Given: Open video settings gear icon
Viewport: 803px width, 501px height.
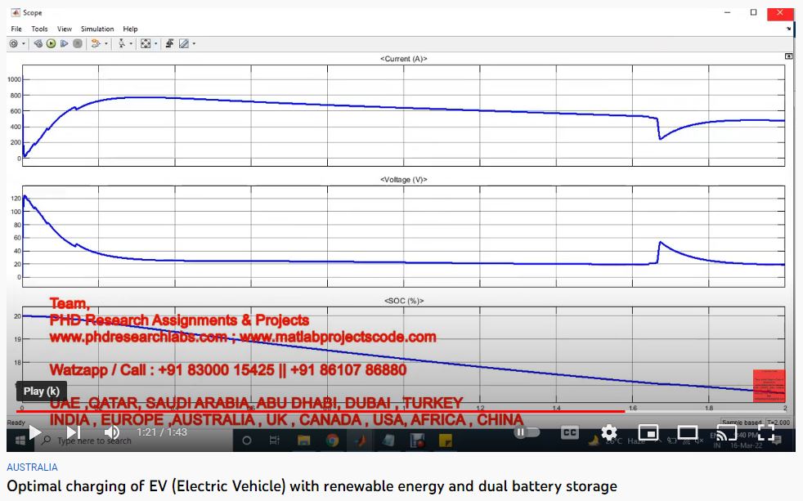Looking at the screenshot, I should tap(609, 432).
